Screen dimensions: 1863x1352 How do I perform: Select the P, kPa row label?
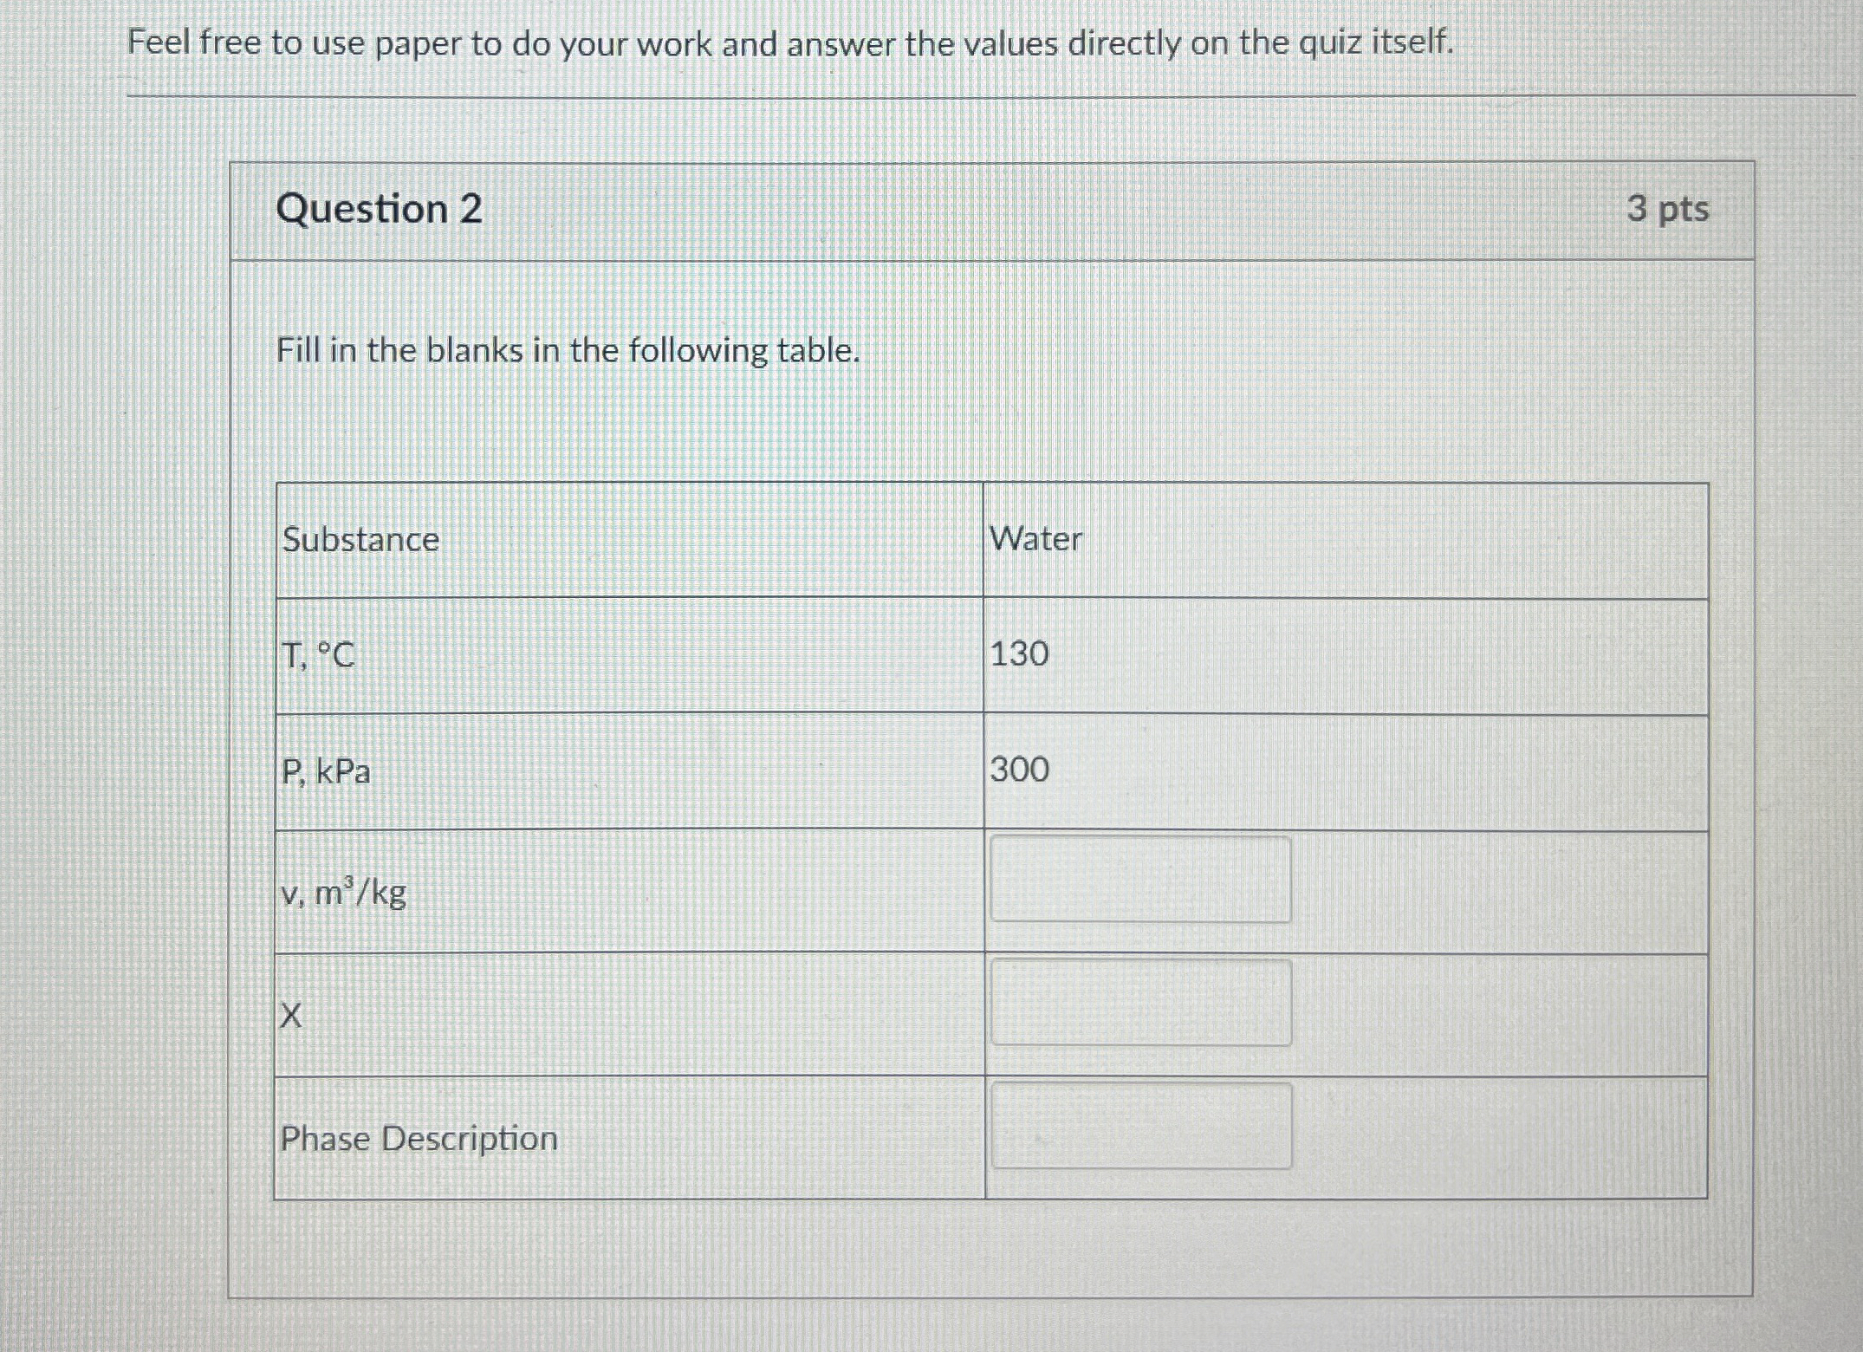click(x=328, y=771)
